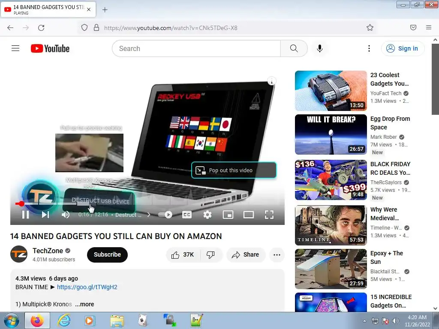The height and width of the screenshot is (329, 439).
Task: Open Windows Start menu
Action: 11,320
